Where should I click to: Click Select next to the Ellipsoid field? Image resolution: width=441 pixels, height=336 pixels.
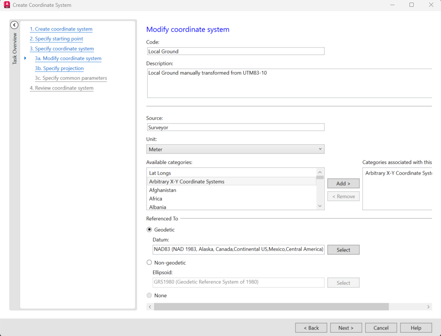tap(343, 282)
